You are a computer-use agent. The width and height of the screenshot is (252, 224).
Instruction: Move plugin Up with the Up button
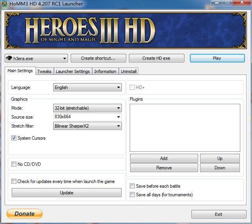pyautogui.click(x=220, y=158)
